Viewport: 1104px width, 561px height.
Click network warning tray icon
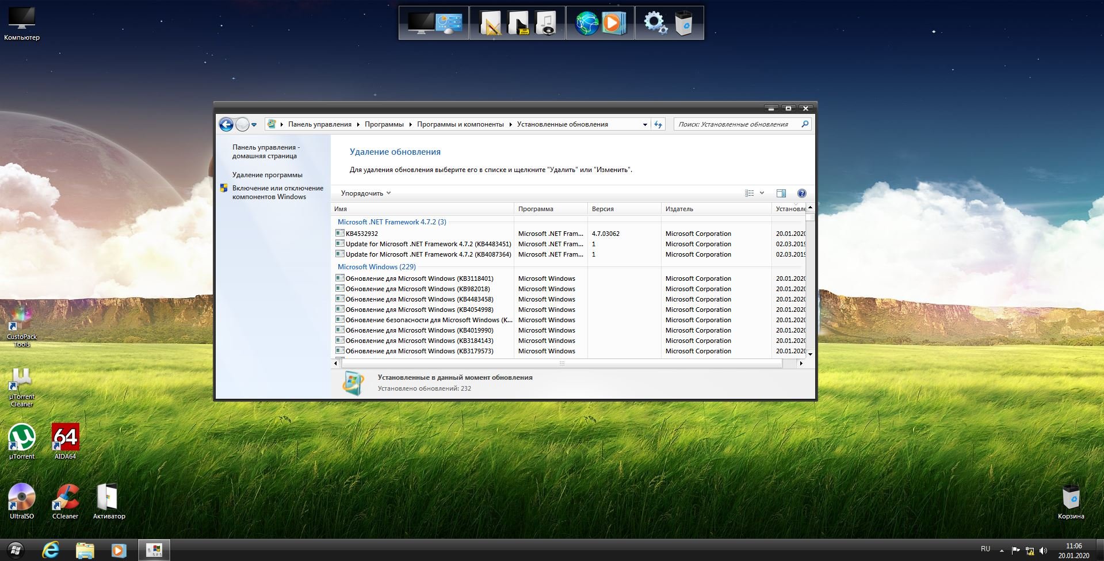pos(1030,550)
